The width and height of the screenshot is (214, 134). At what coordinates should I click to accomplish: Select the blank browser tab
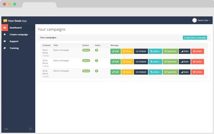coord(39,5)
